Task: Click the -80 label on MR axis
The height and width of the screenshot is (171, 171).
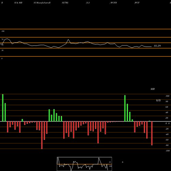Action: click(x=167, y=145)
